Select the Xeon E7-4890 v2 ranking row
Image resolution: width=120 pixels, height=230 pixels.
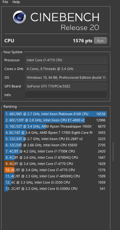click(56, 120)
